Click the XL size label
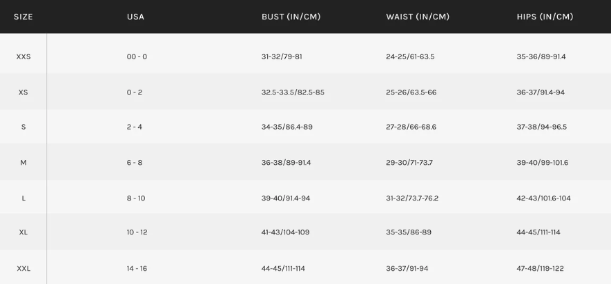The width and height of the screenshot is (611, 284). [x=23, y=233]
